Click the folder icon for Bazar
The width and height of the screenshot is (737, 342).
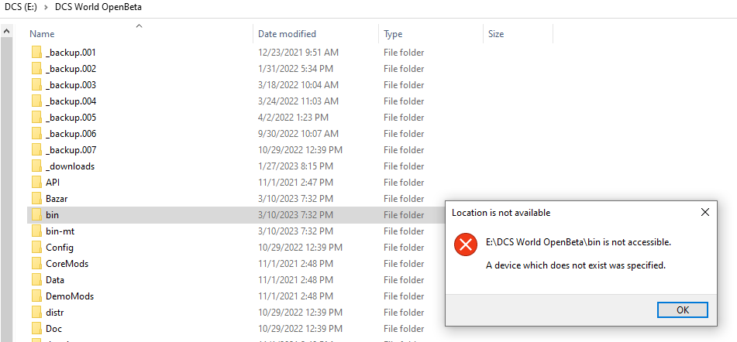pyautogui.click(x=37, y=198)
